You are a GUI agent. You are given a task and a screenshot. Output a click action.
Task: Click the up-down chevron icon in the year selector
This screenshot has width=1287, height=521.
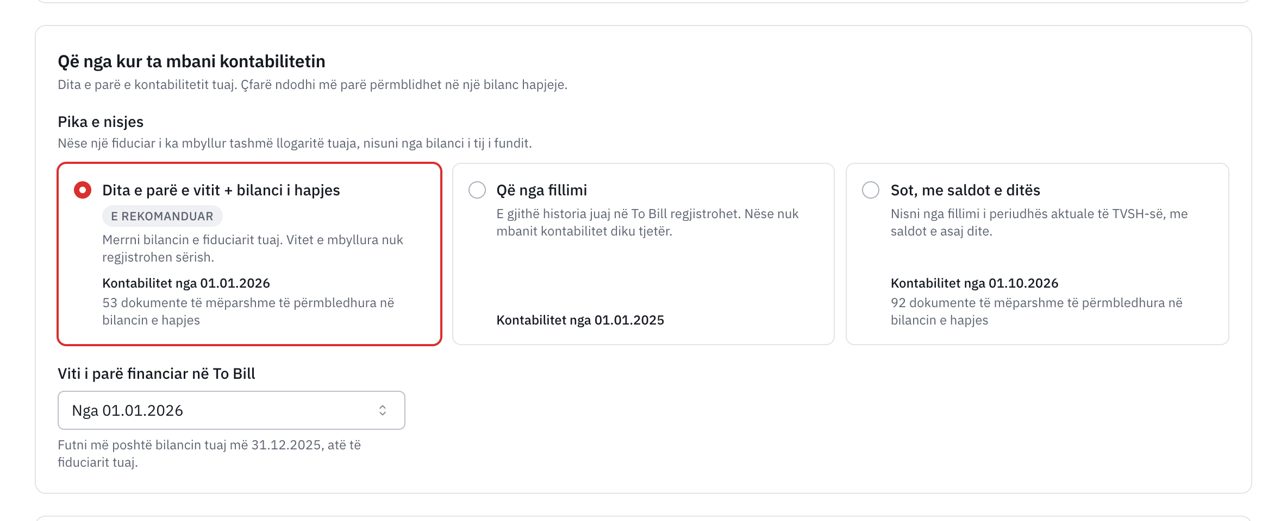click(x=383, y=410)
